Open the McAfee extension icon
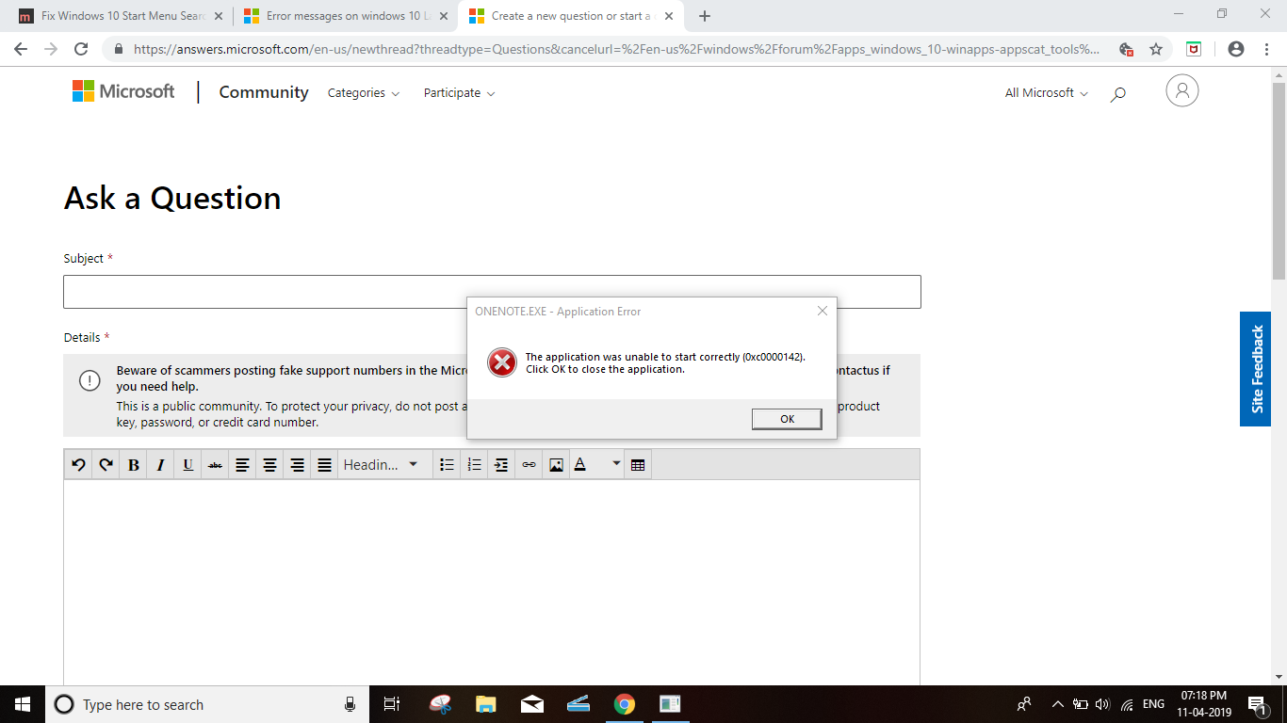The height and width of the screenshot is (723, 1287). pyautogui.click(x=1194, y=49)
